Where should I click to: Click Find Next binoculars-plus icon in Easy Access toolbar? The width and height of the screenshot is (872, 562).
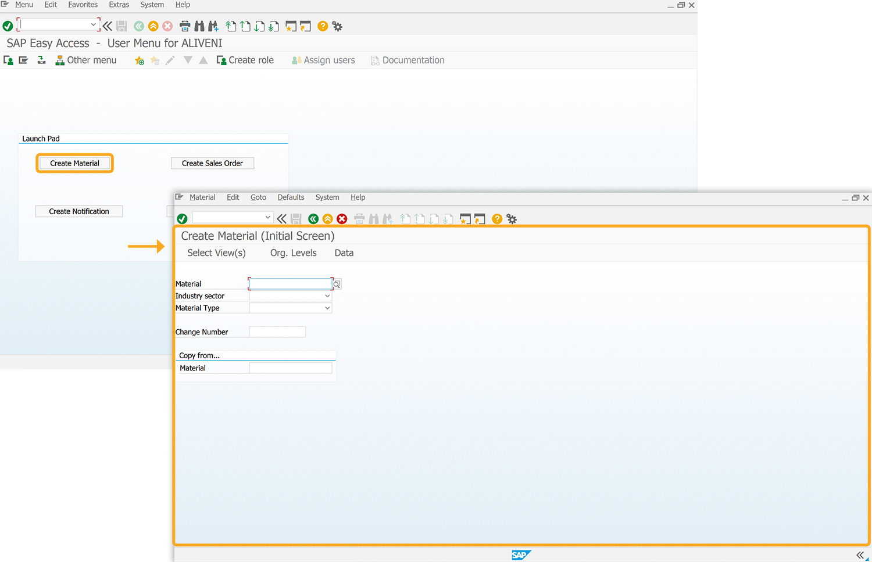[213, 26]
